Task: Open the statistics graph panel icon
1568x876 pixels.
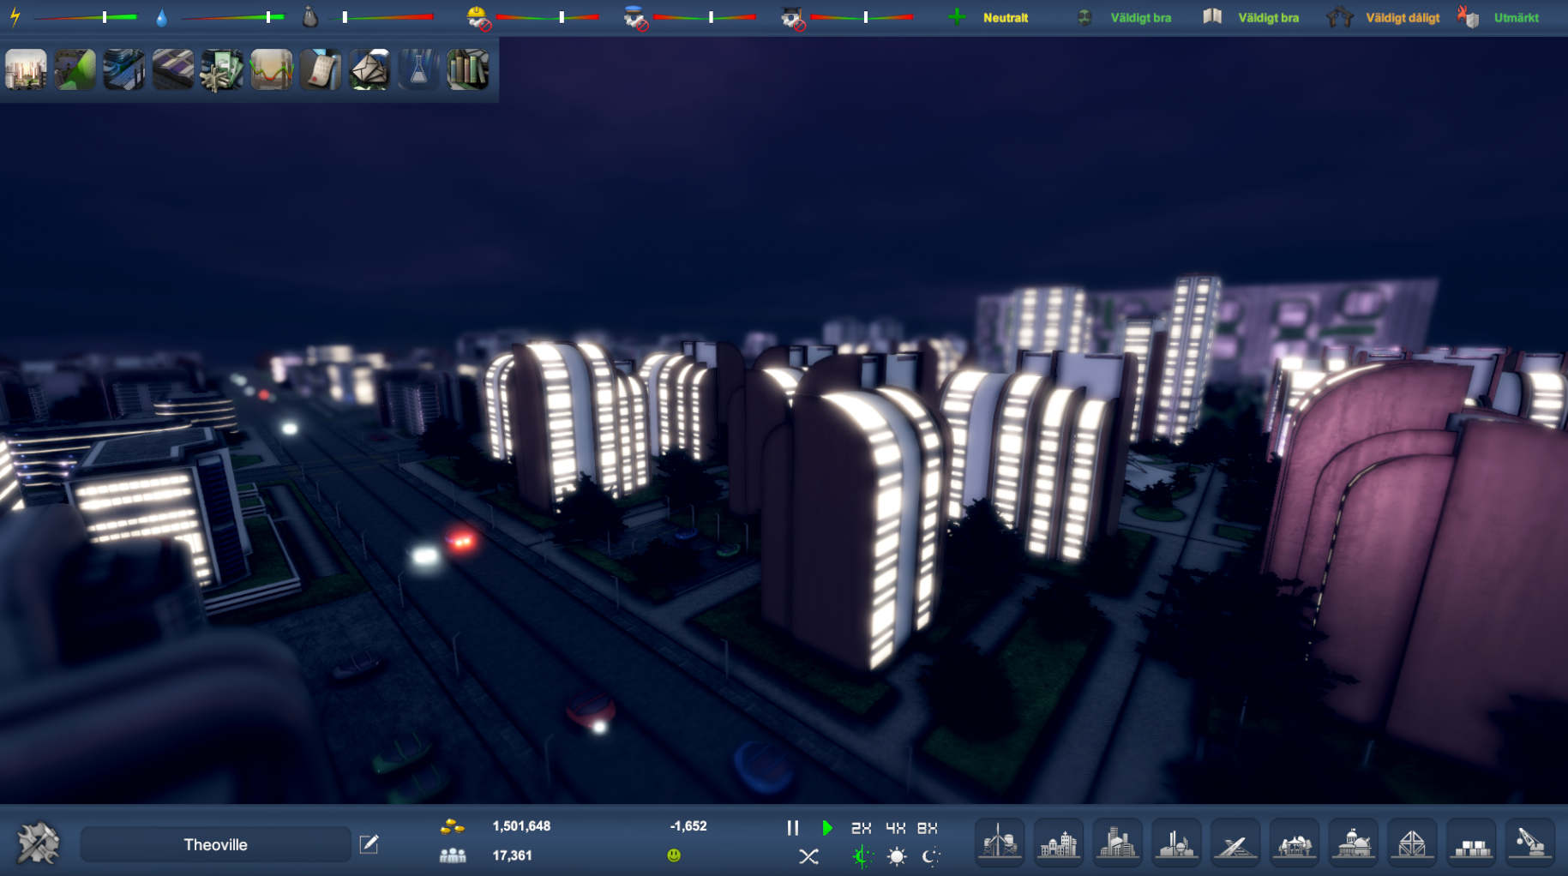Action: click(x=272, y=69)
